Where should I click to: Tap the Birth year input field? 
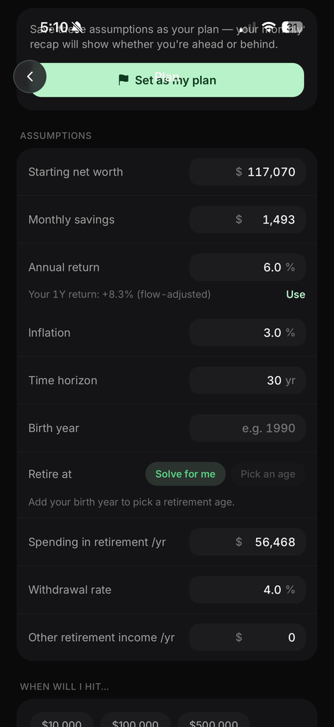point(247,428)
